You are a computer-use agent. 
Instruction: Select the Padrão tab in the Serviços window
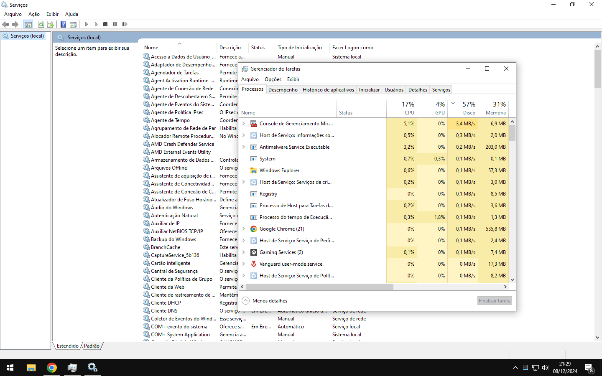92,346
